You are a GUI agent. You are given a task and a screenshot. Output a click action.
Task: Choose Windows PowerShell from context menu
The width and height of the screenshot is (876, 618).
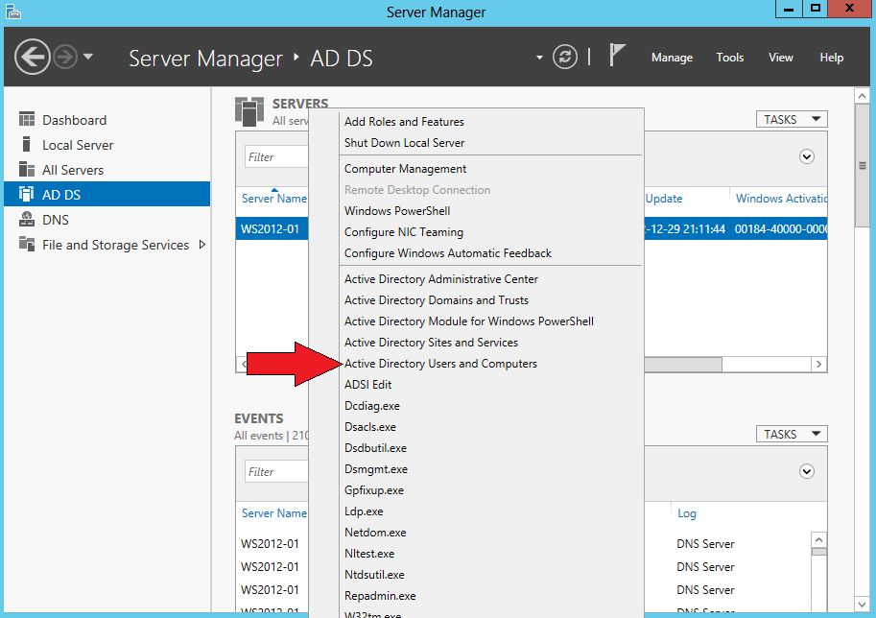[x=396, y=211]
